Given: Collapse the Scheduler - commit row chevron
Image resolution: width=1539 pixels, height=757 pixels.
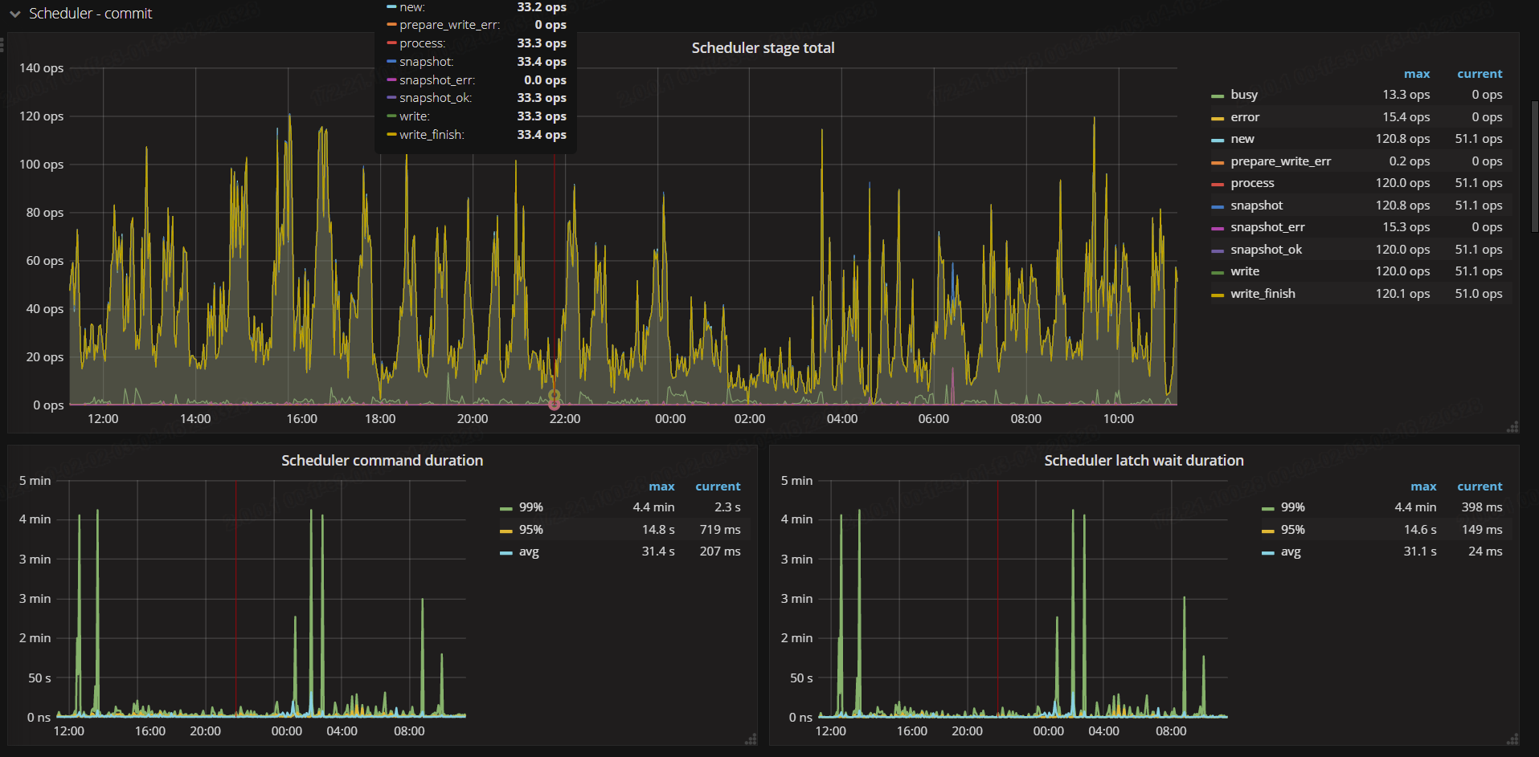Looking at the screenshot, I should [x=14, y=14].
